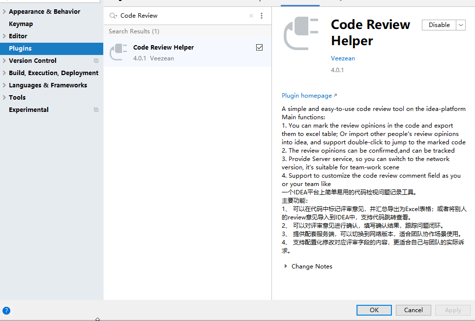The height and width of the screenshot is (321, 475).
Task: Expand the Tools settings node
Action: coord(4,97)
